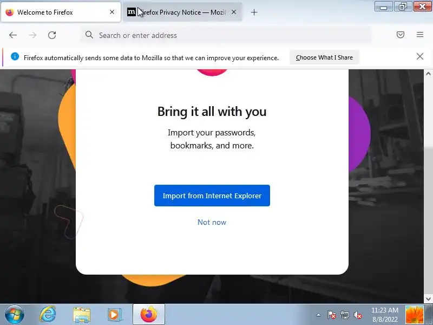Click the Choose What I Share button

(324, 57)
